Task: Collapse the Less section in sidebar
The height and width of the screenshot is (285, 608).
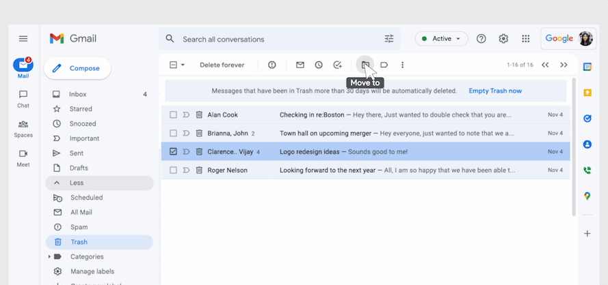Action: tap(77, 183)
